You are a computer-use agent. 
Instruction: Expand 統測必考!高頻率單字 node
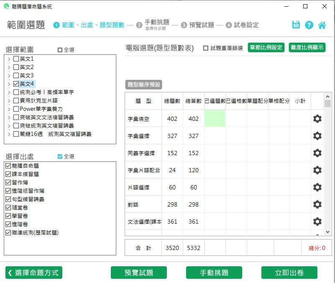click(9, 92)
